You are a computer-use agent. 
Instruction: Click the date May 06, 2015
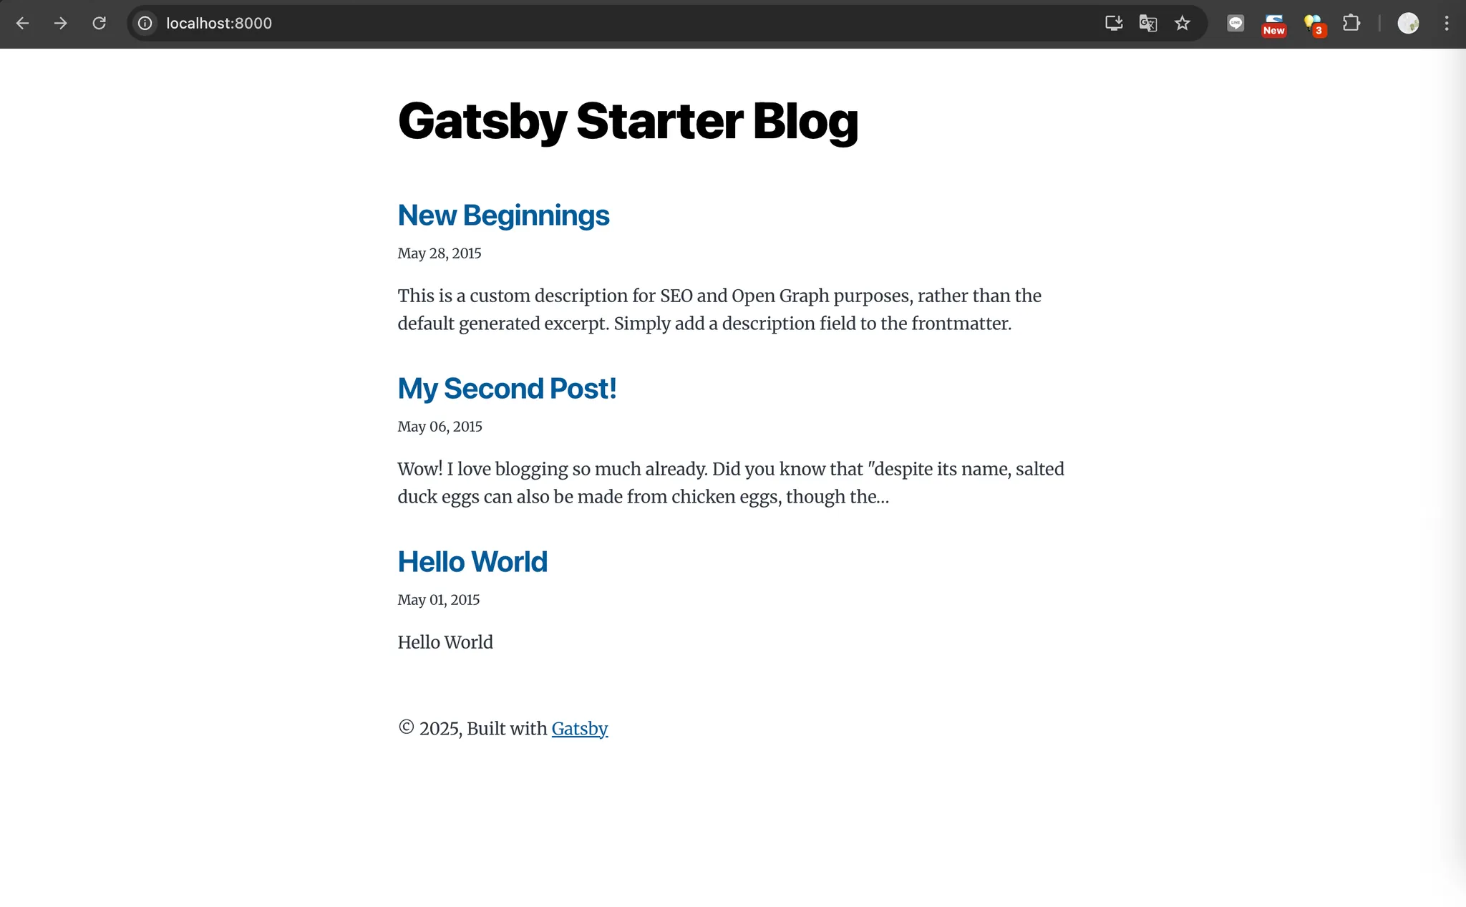(440, 427)
